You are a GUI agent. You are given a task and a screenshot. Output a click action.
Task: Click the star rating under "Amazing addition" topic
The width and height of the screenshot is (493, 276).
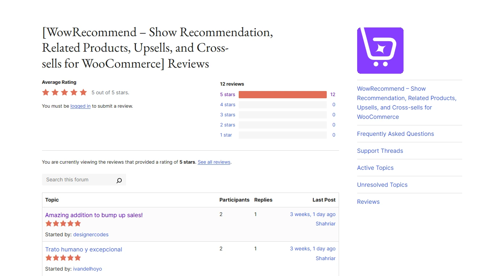pos(63,224)
